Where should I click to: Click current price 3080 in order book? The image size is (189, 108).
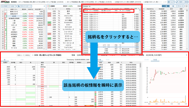[x=42, y=86]
